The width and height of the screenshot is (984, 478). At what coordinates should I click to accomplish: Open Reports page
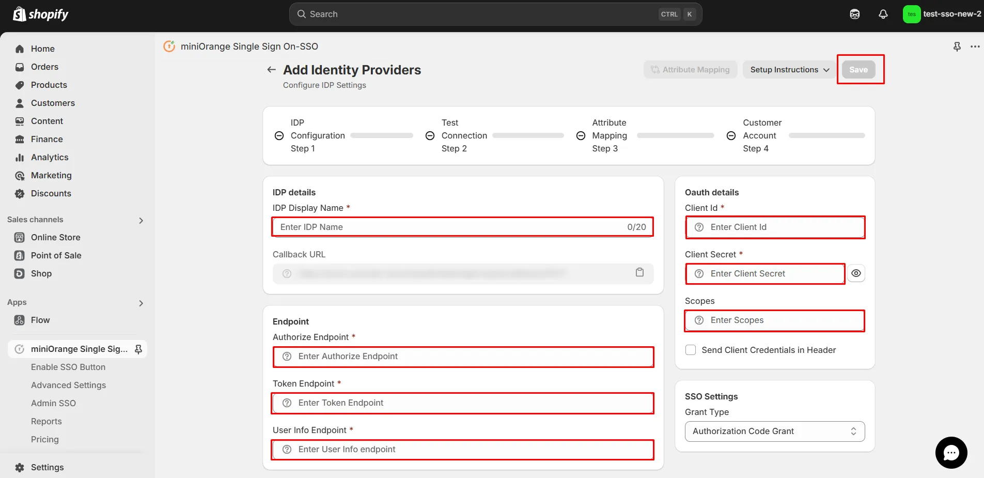pos(46,421)
